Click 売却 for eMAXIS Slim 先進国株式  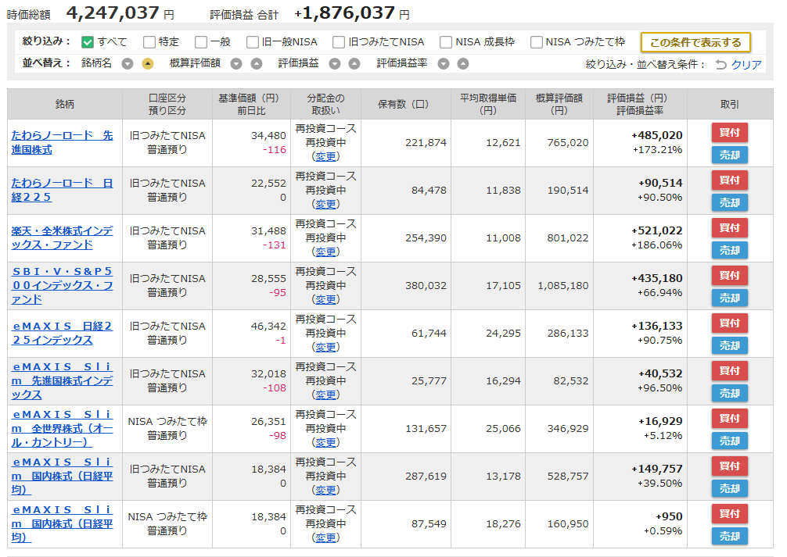(x=730, y=393)
